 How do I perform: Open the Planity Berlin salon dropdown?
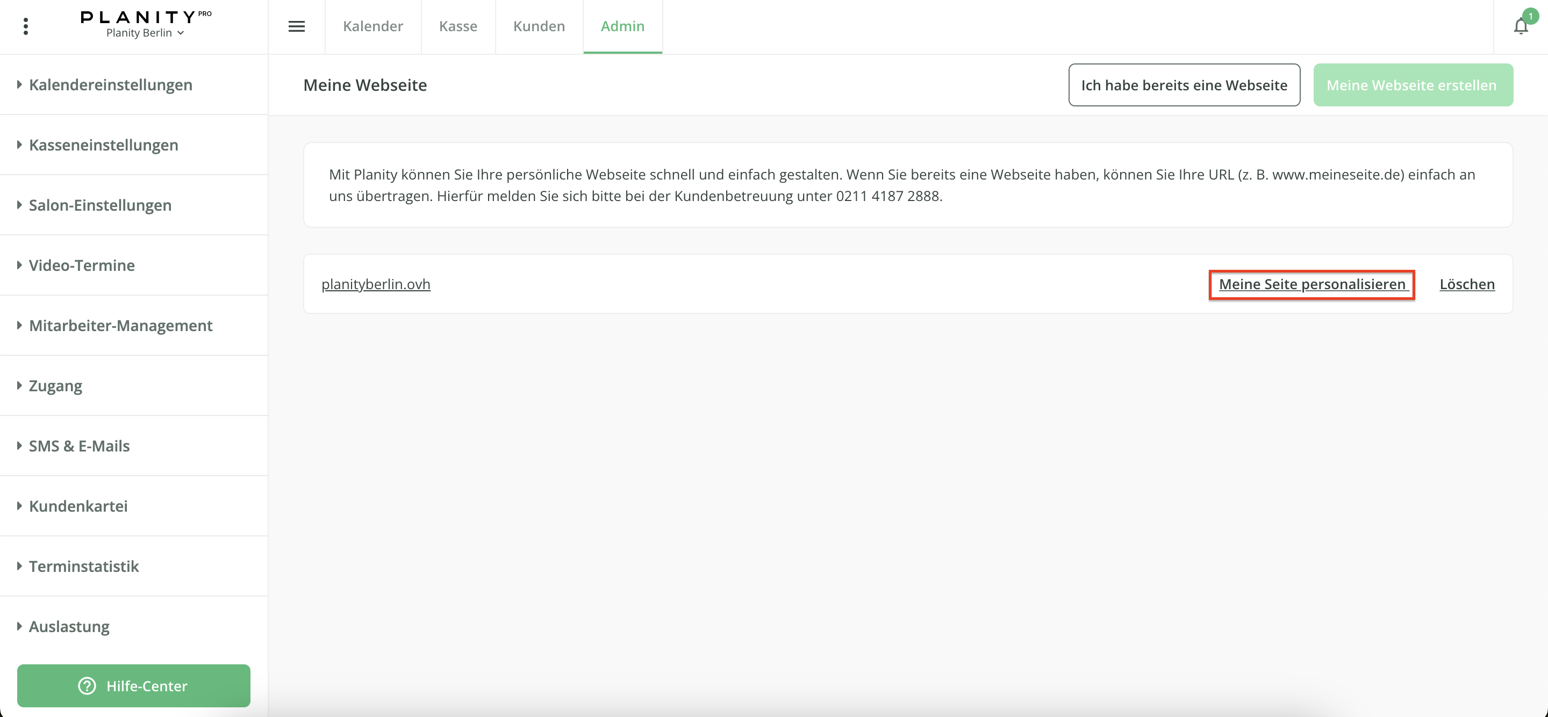(145, 33)
